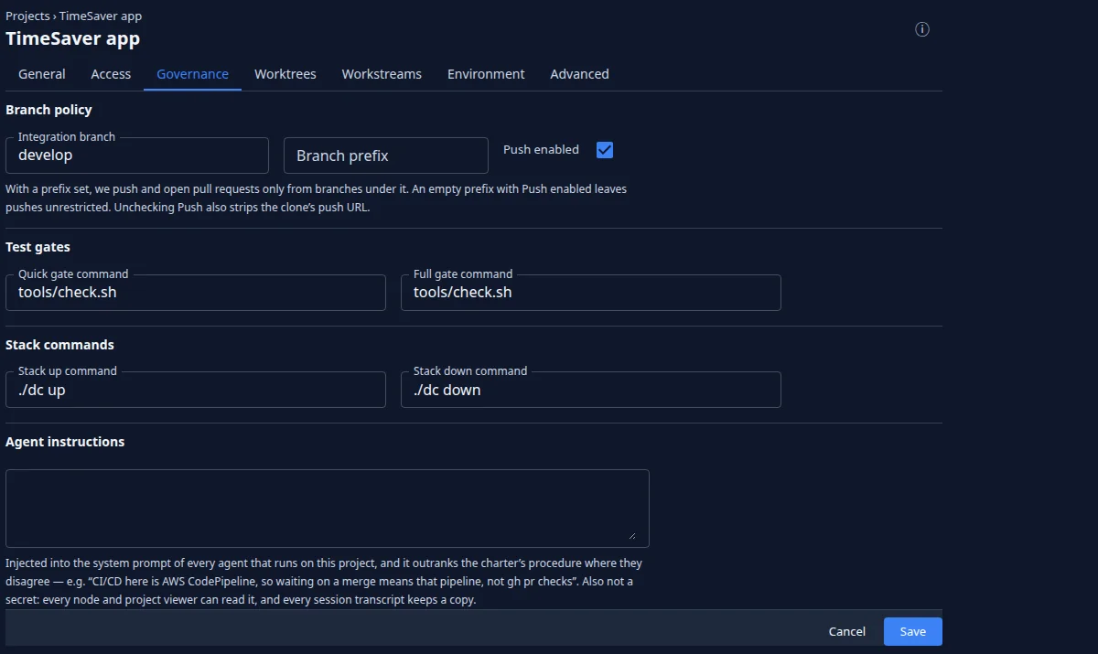This screenshot has height=654, width=1098.
Task: Click TimeSaver app in the breadcrumb
Action: [x=101, y=16]
